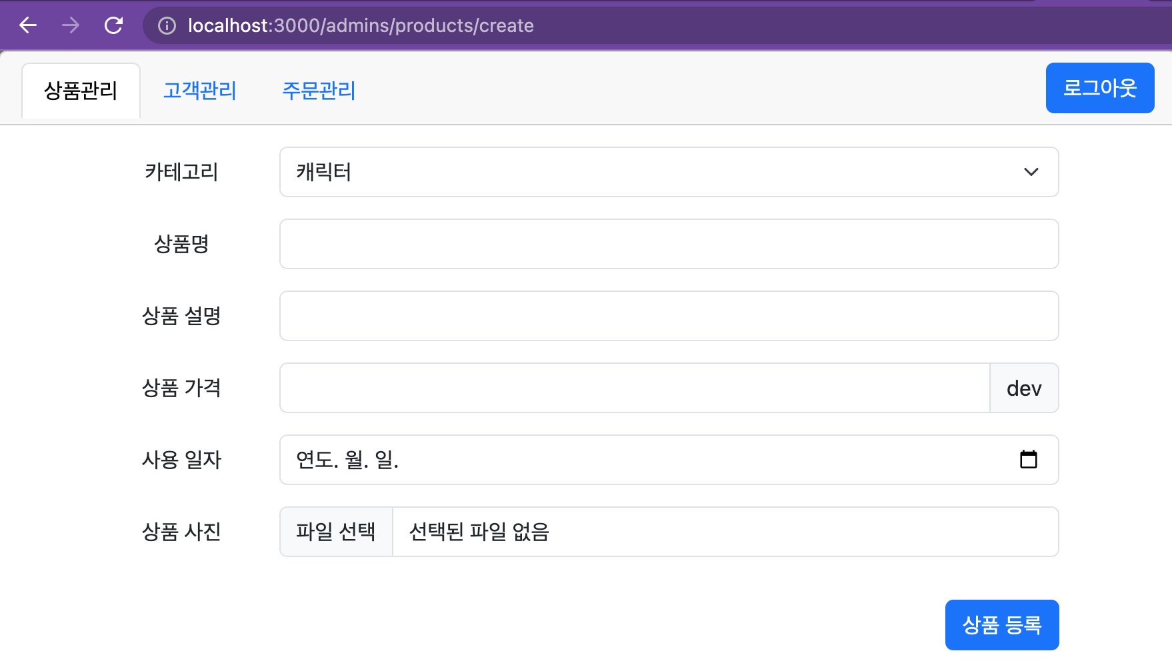Image resolution: width=1172 pixels, height=661 pixels.
Task: Expand the 카테고리 dropdown showing 캐릭터
Action: point(669,172)
